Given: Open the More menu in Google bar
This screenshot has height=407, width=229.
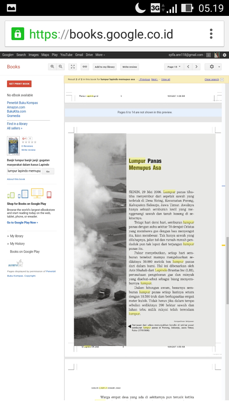Looking at the screenshot, I should click(x=100, y=55).
